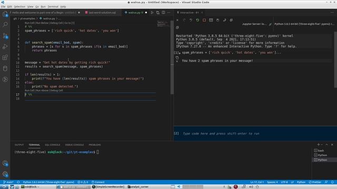Viewport: 337px width, 189px height.
Task: Open the Python 3.8.5 kernel selector in Interactive window
Action: click(x=304, y=24)
